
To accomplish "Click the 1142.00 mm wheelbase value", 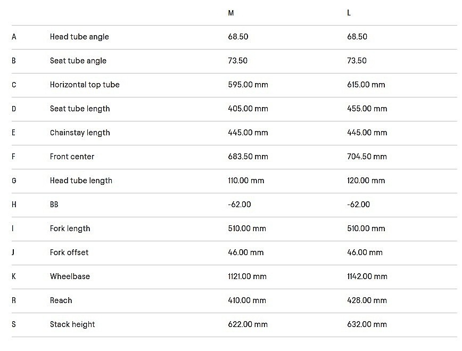I will [367, 276].
